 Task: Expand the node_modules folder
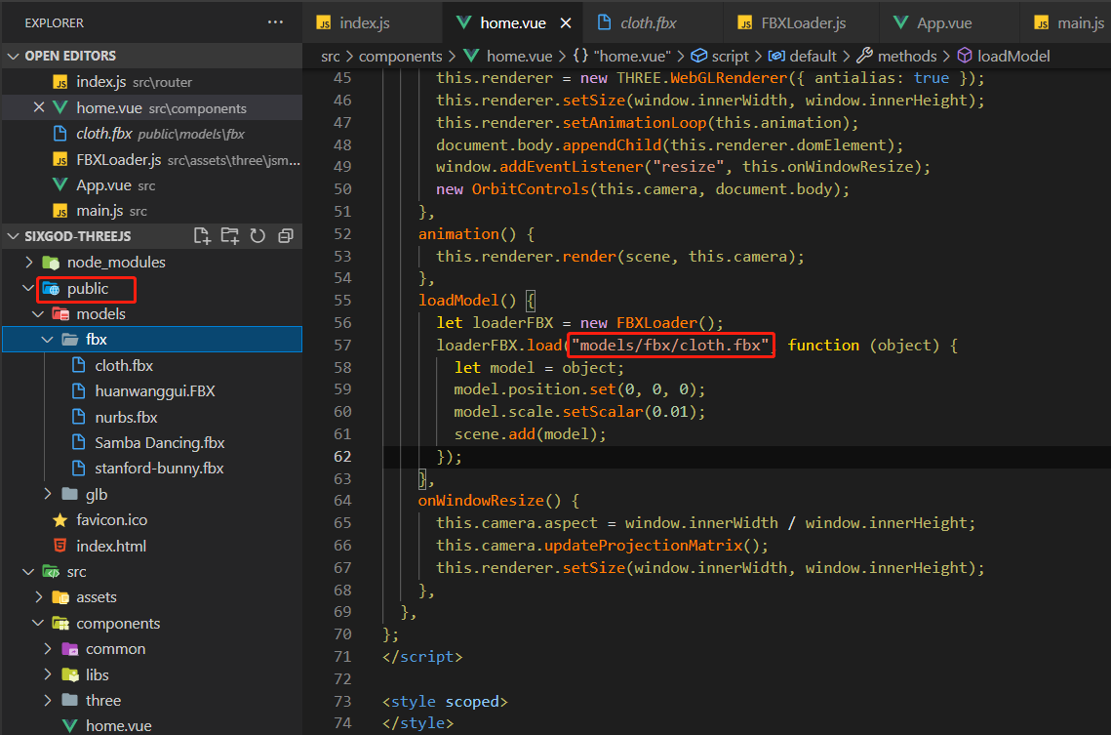[x=28, y=263]
